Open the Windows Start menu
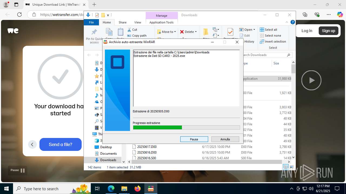 click(x=6, y=189)
